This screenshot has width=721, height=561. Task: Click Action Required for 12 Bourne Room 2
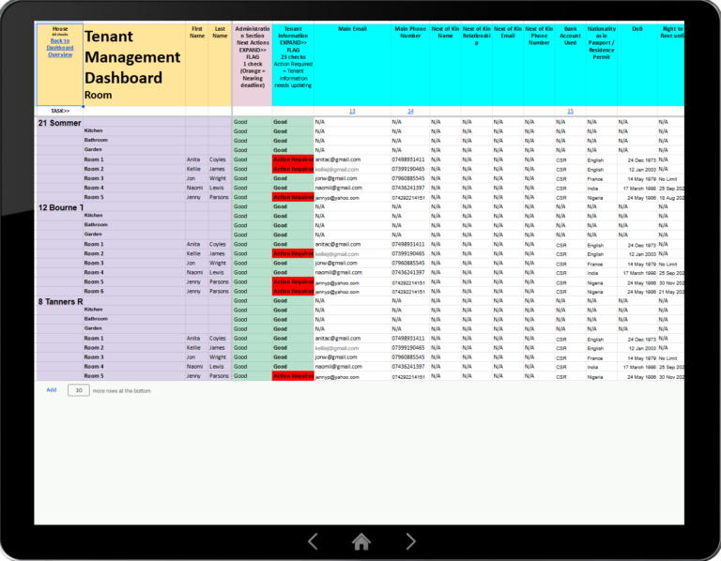(293, 253)
